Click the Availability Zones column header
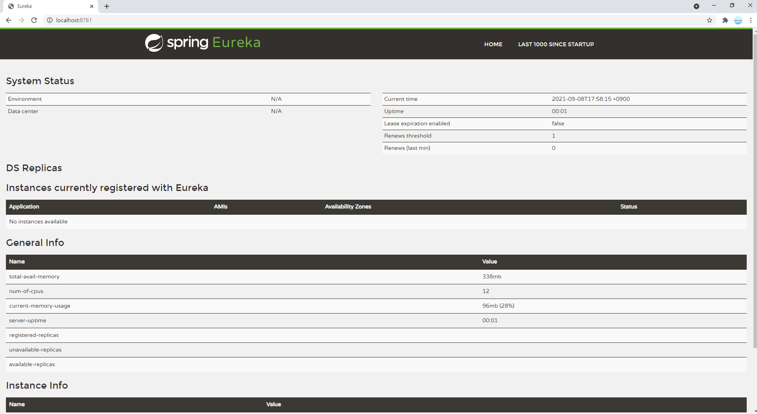Image resolution: width=757 pixels, height=414 pixels. [x=348, y=206]
